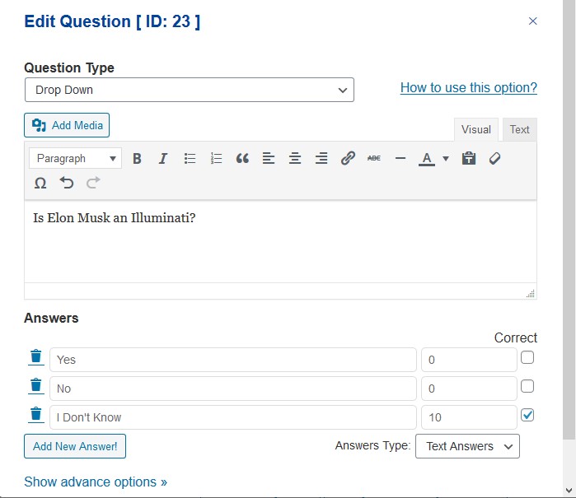The width and height of the screenshot is (576, 498).
Task: Click the dialog's vertical scrollbar
Action: pyautogui.click(x=569, y=220)
